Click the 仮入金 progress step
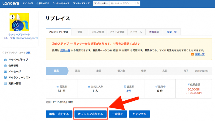Screen dimensions: 215x121 tap(121, 71)
